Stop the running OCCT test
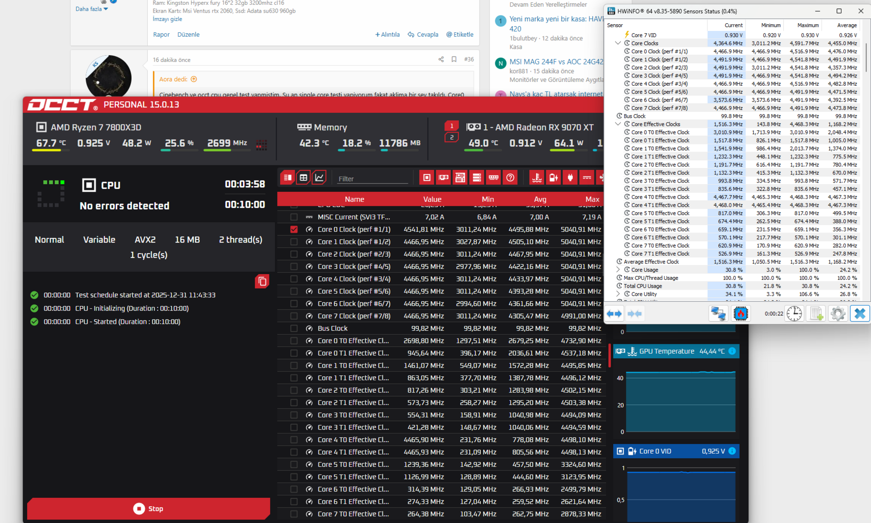The image size is (871, 523). pyautogui.click(x=148, y=508)
